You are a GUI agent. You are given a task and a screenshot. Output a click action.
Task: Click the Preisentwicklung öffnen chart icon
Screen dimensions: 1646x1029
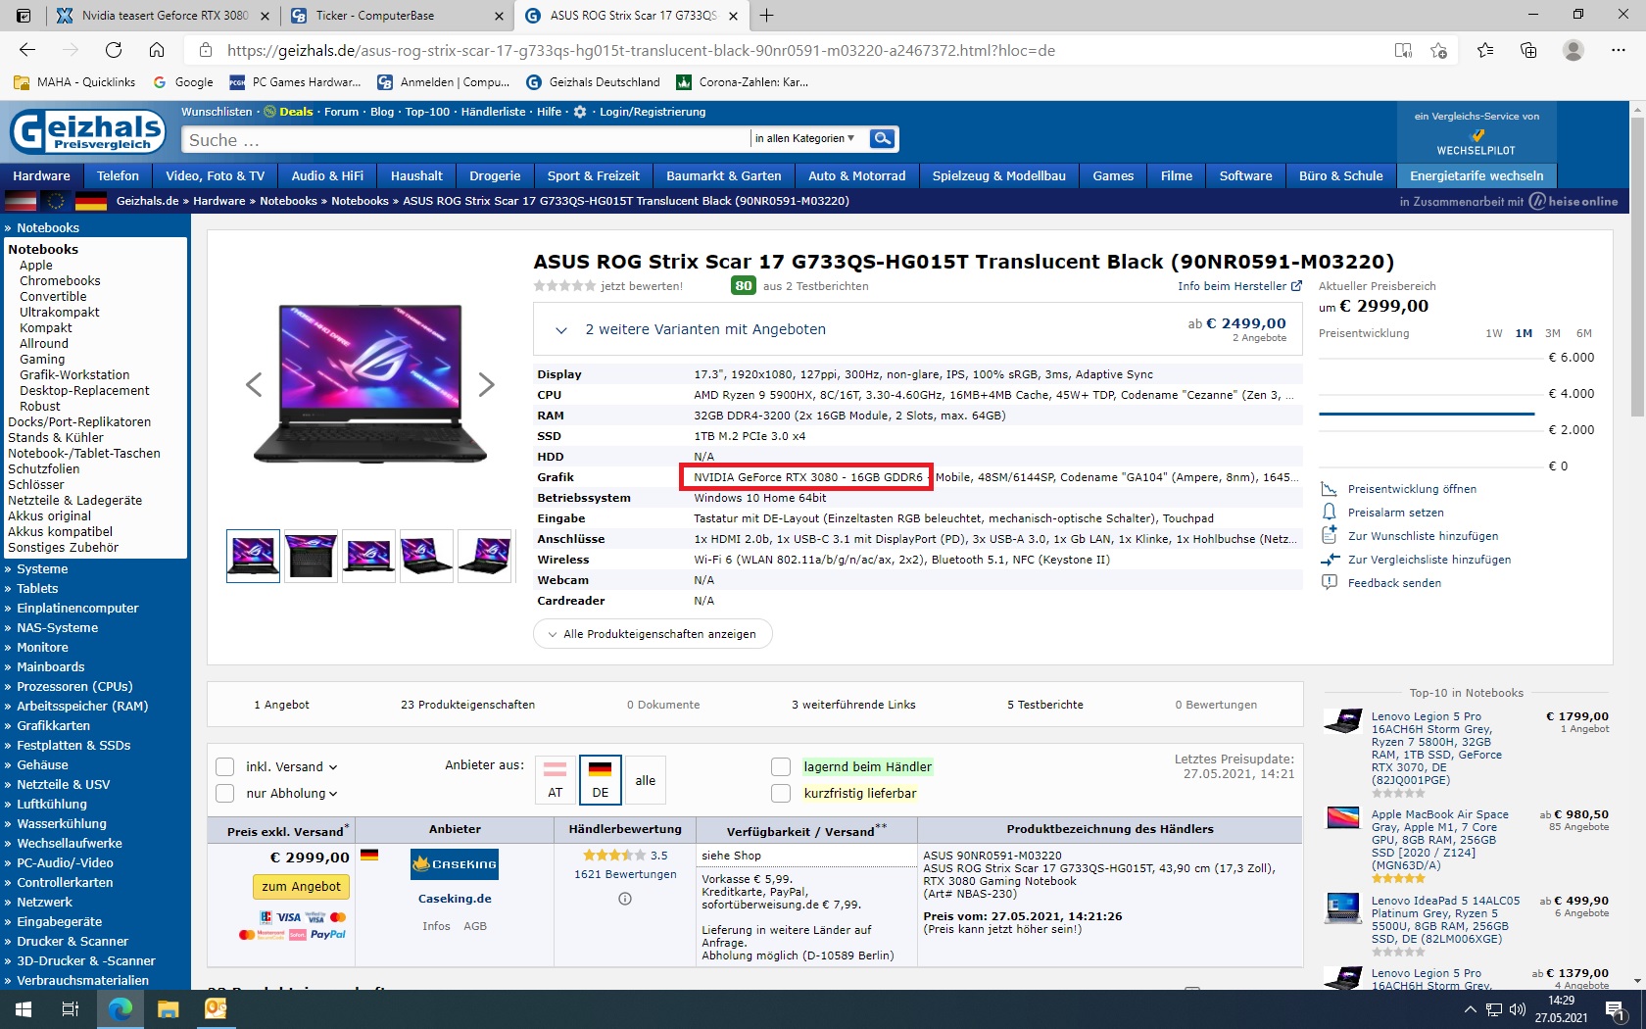pyautogui.click(x=1330, y=488)
